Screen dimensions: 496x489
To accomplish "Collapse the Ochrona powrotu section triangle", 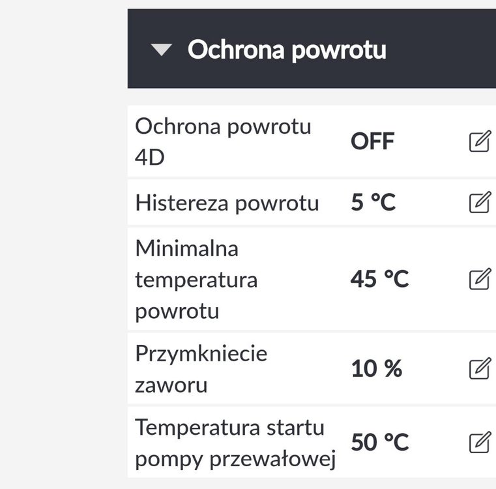I will [x=161, y=50].
